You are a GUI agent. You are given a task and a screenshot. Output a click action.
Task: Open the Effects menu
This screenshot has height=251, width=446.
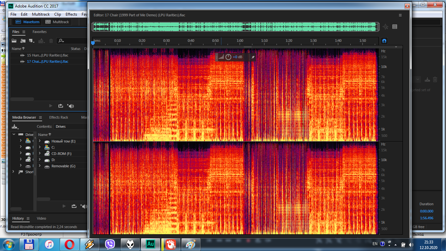[71, 14]
